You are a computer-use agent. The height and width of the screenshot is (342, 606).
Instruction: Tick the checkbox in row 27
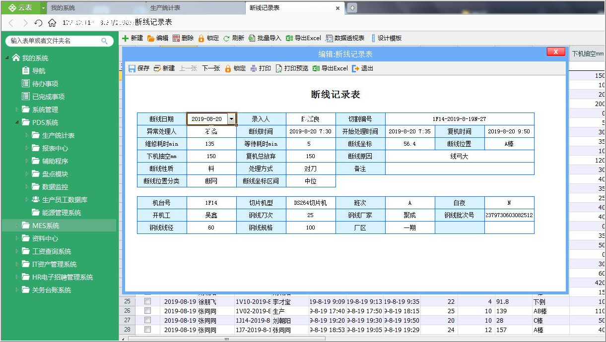(x=147, y=320)
